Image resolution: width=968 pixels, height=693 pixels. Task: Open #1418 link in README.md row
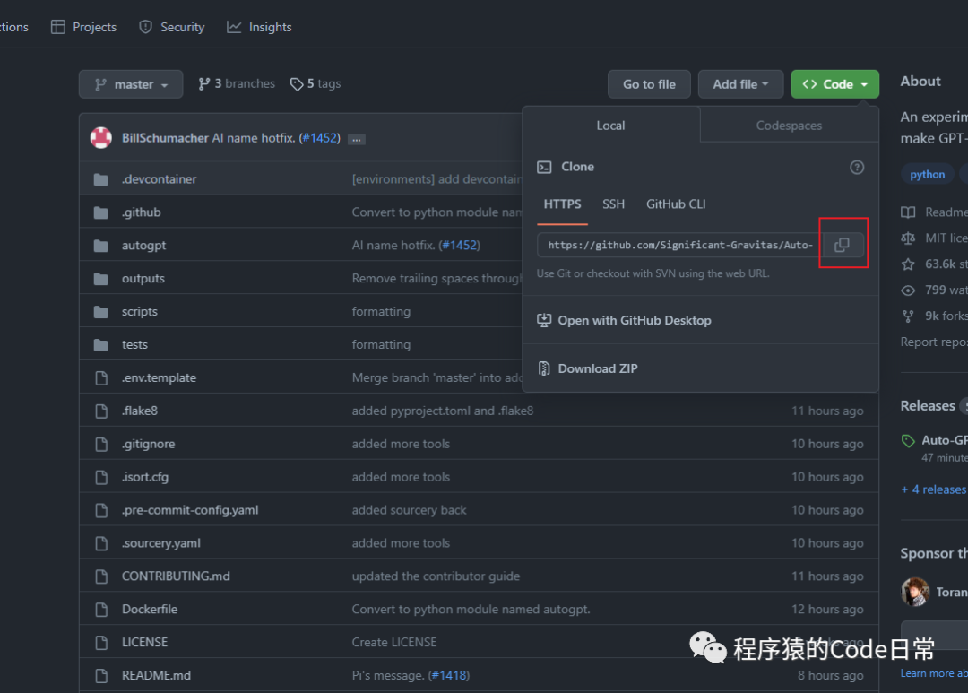click(x=450, y=676)
